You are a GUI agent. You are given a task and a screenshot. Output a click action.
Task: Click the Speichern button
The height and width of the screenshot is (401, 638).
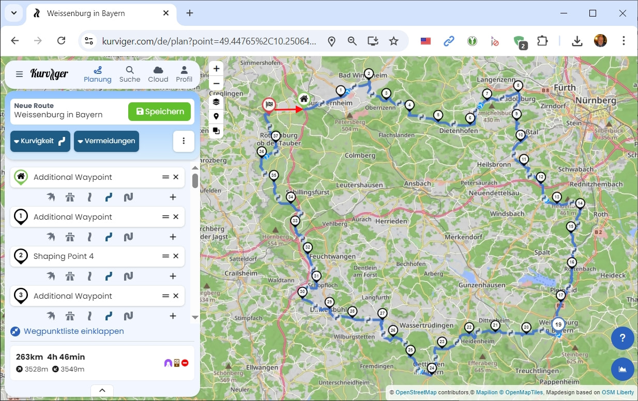pyautogui.click(x=159, y=112)
